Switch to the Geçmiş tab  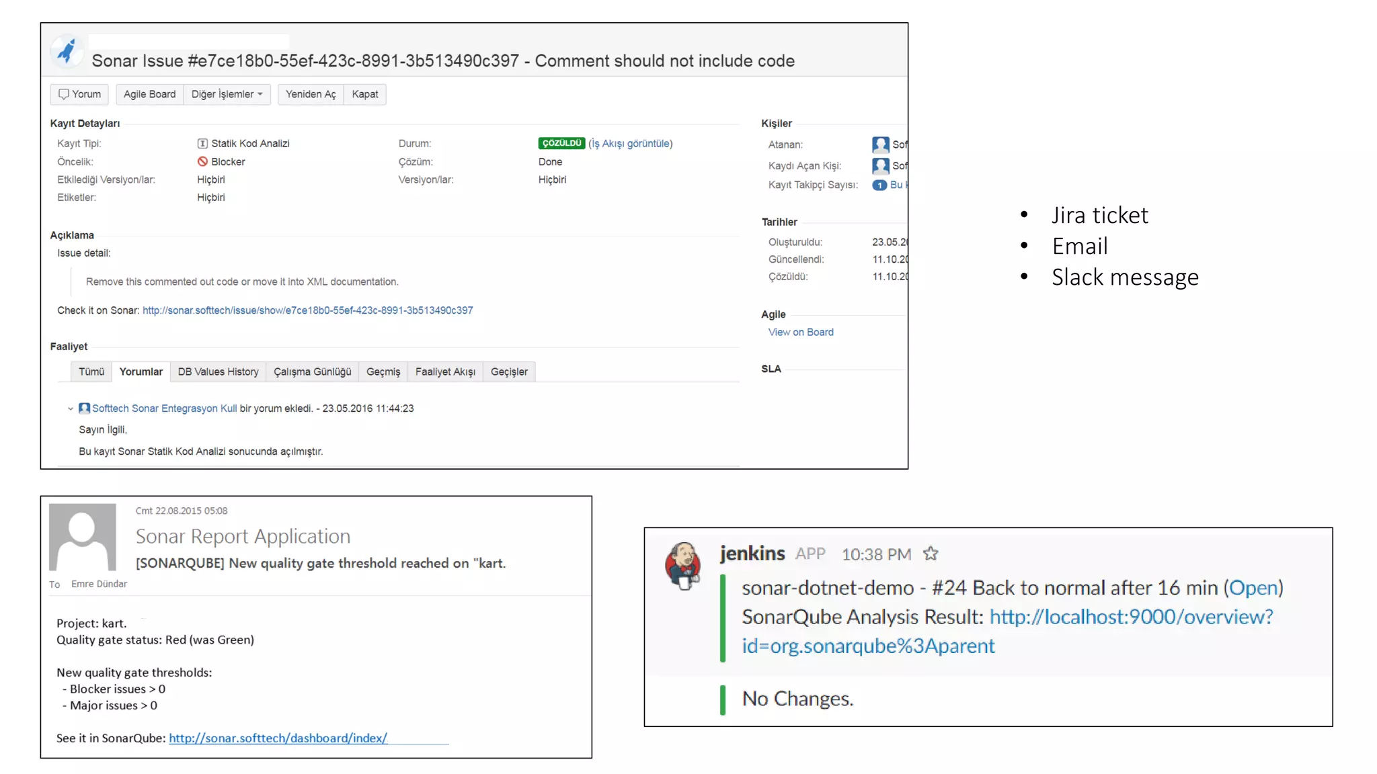pos(383,372)
